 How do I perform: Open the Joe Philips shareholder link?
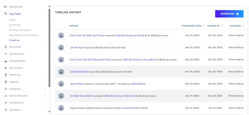tap(76, 48)
